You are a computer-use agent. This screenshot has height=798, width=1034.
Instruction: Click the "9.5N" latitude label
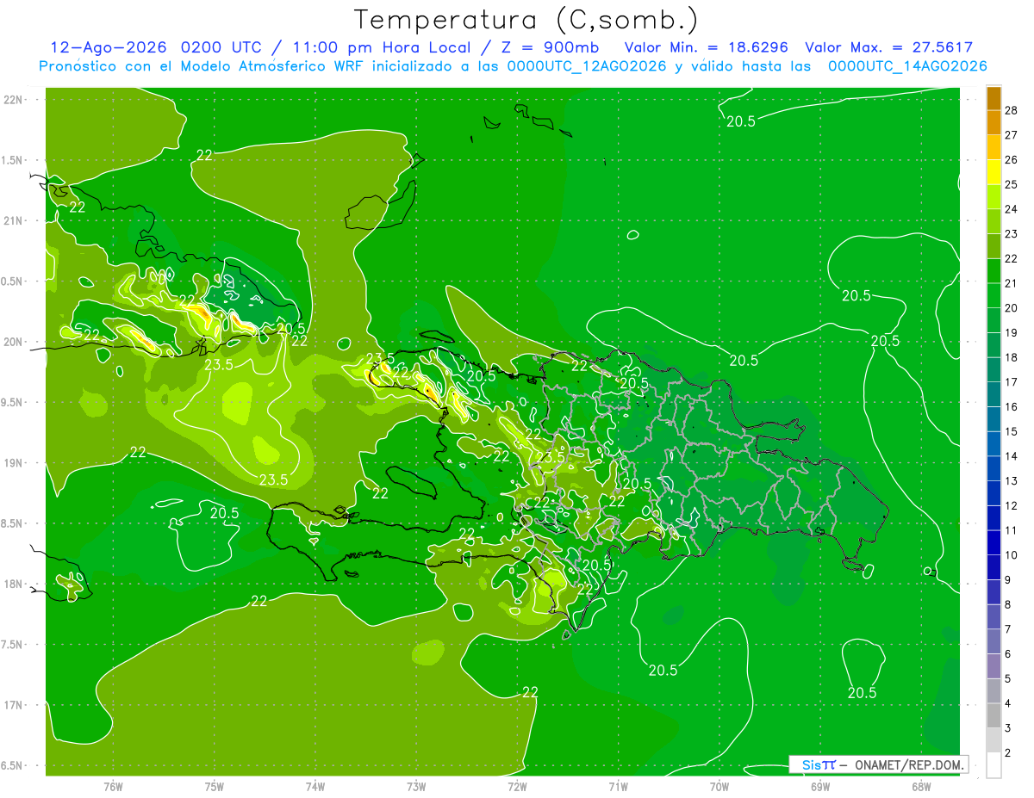[13, 402]
